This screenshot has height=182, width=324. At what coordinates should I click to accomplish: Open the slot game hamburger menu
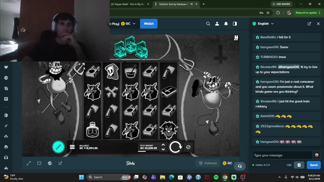[x=72, y=147]
